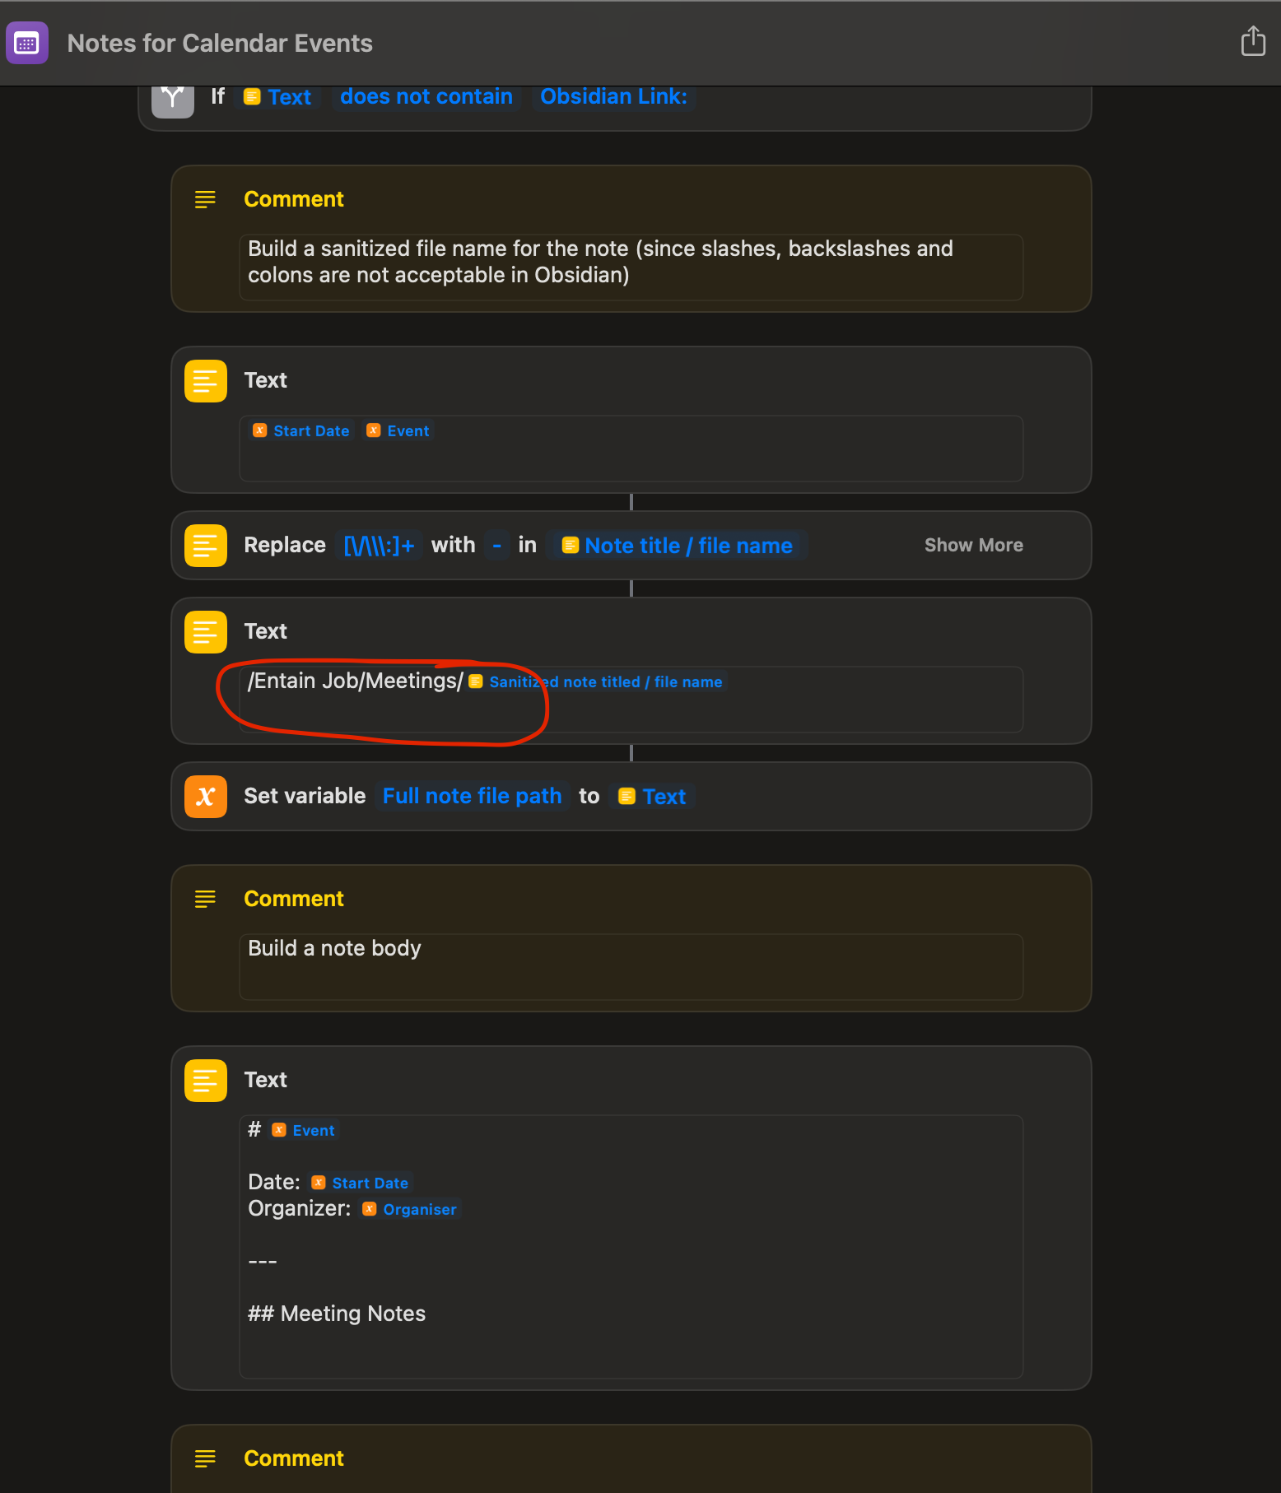1281x1493 pixels.
Task: Select the 'Full note file path' variable name
Action: [472, 796]
